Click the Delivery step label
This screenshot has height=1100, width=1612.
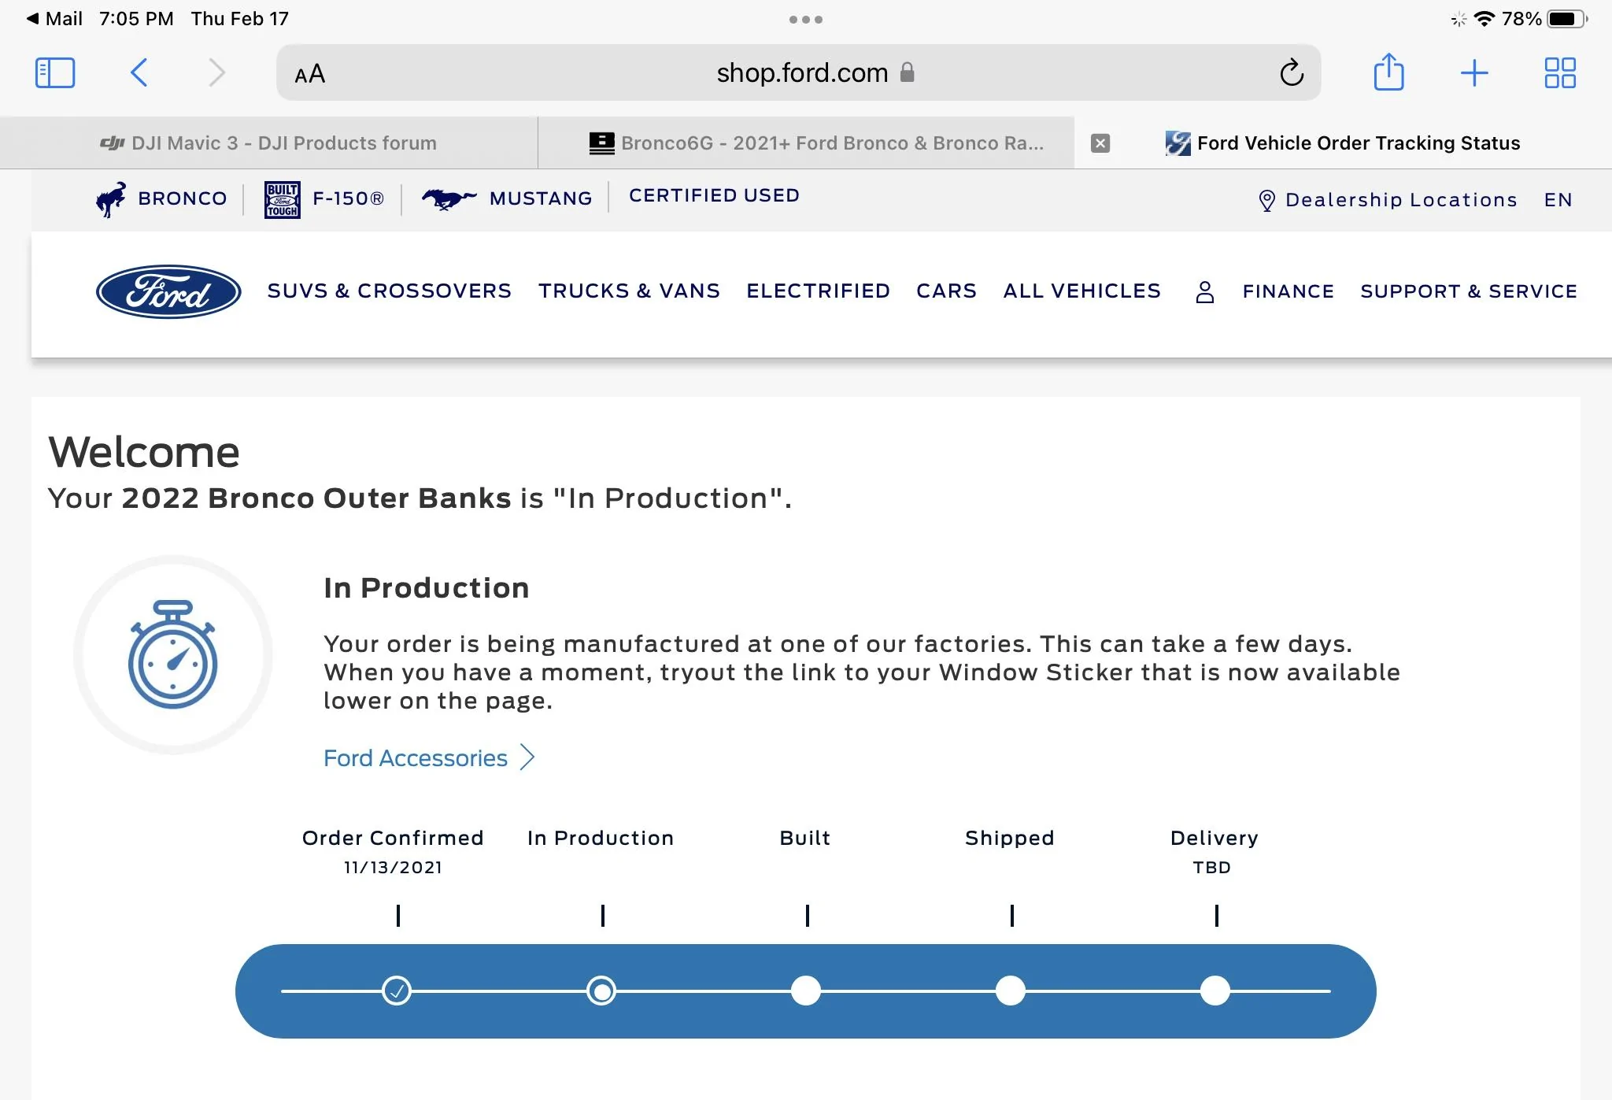(1215, 838)
